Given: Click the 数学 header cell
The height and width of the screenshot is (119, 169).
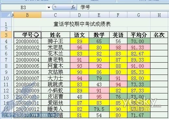Looking at the screenshot, I should (x=99, y=35).
